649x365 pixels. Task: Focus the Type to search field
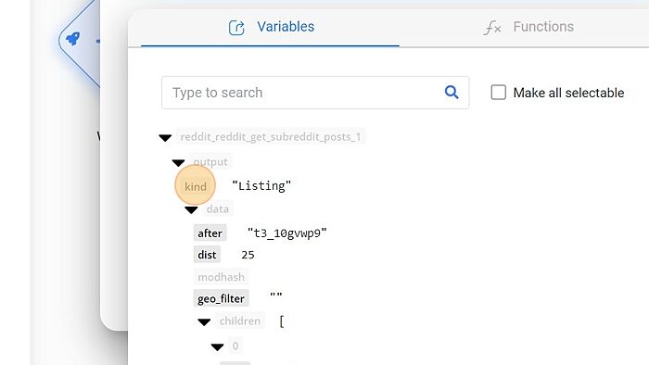[x=315, y=93]
